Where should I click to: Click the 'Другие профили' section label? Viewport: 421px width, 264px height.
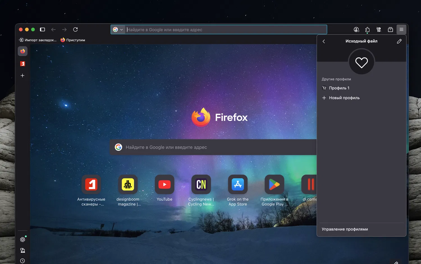click(336, 79)
